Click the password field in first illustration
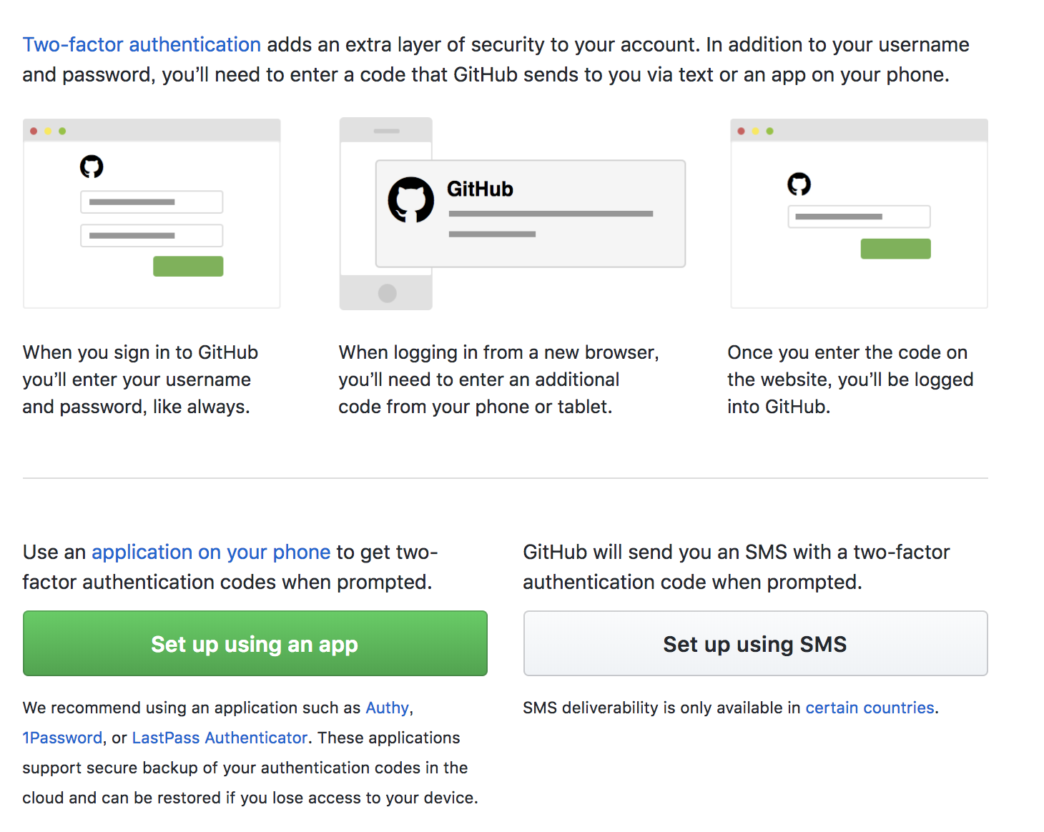This screenshot has width=1044, height=832. click(152, 235)
